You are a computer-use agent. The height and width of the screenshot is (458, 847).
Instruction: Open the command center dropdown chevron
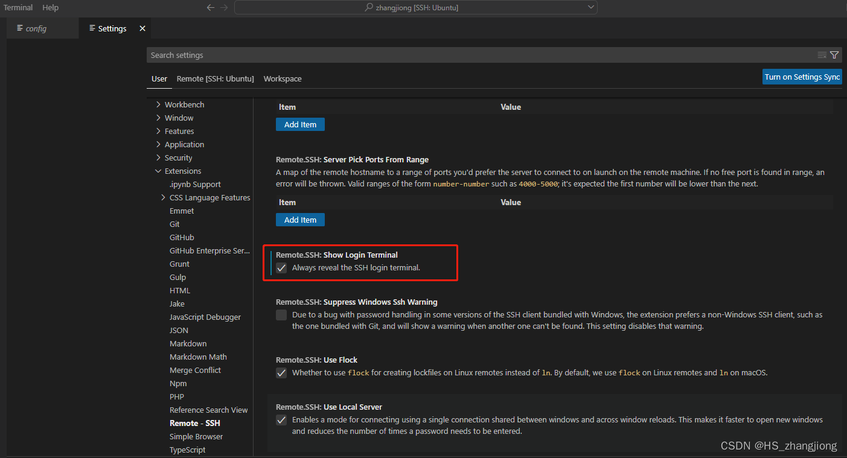590,7
